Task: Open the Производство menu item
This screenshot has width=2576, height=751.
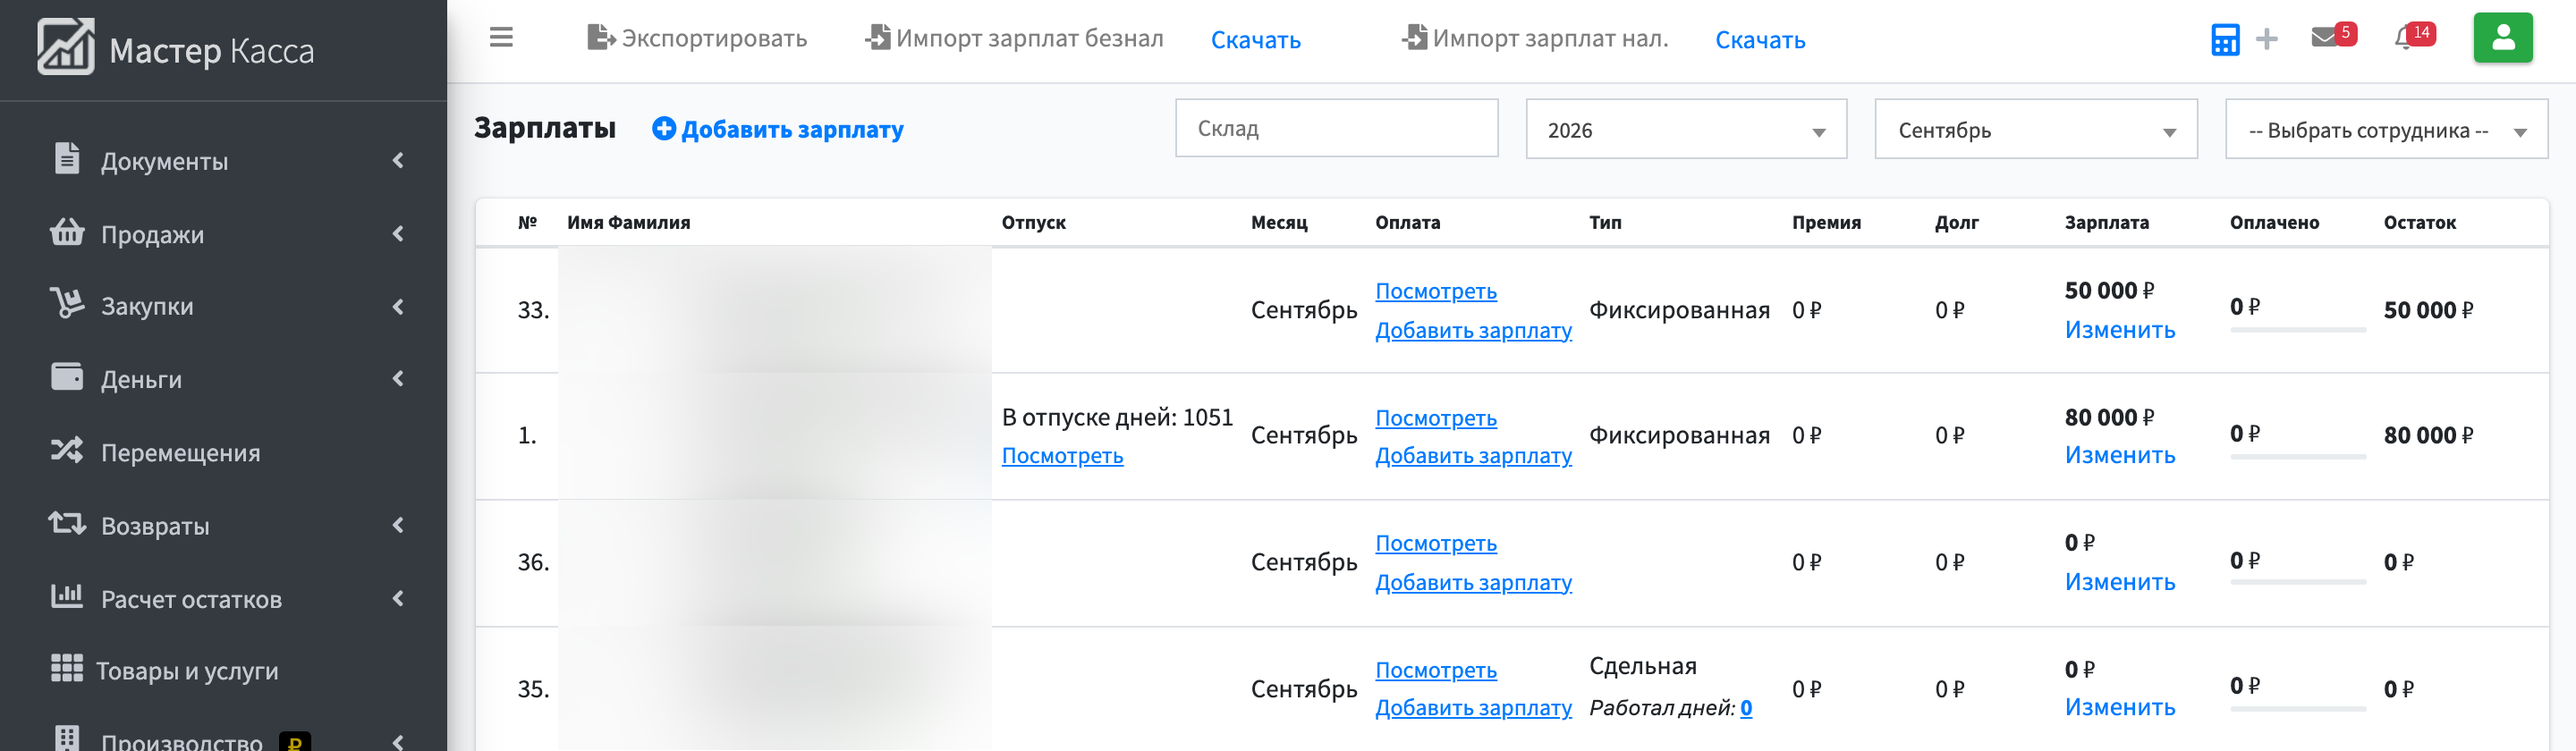Action: point(181,741)
